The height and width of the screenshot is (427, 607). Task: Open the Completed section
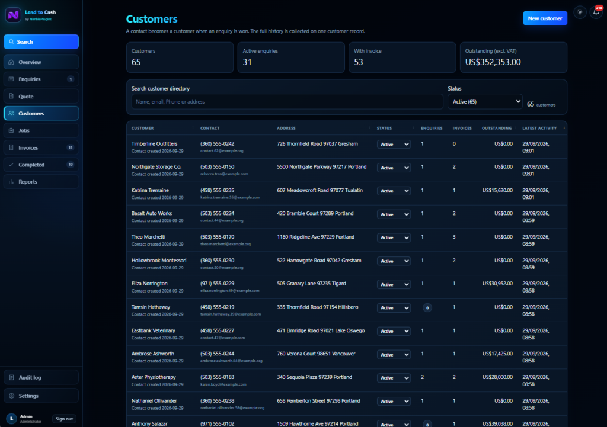click(41, 165)
